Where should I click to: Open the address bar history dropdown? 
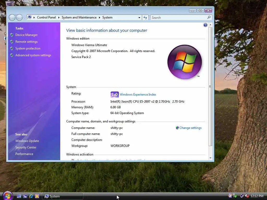139,17
